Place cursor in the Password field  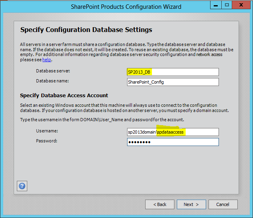click(x=173, y=142)
